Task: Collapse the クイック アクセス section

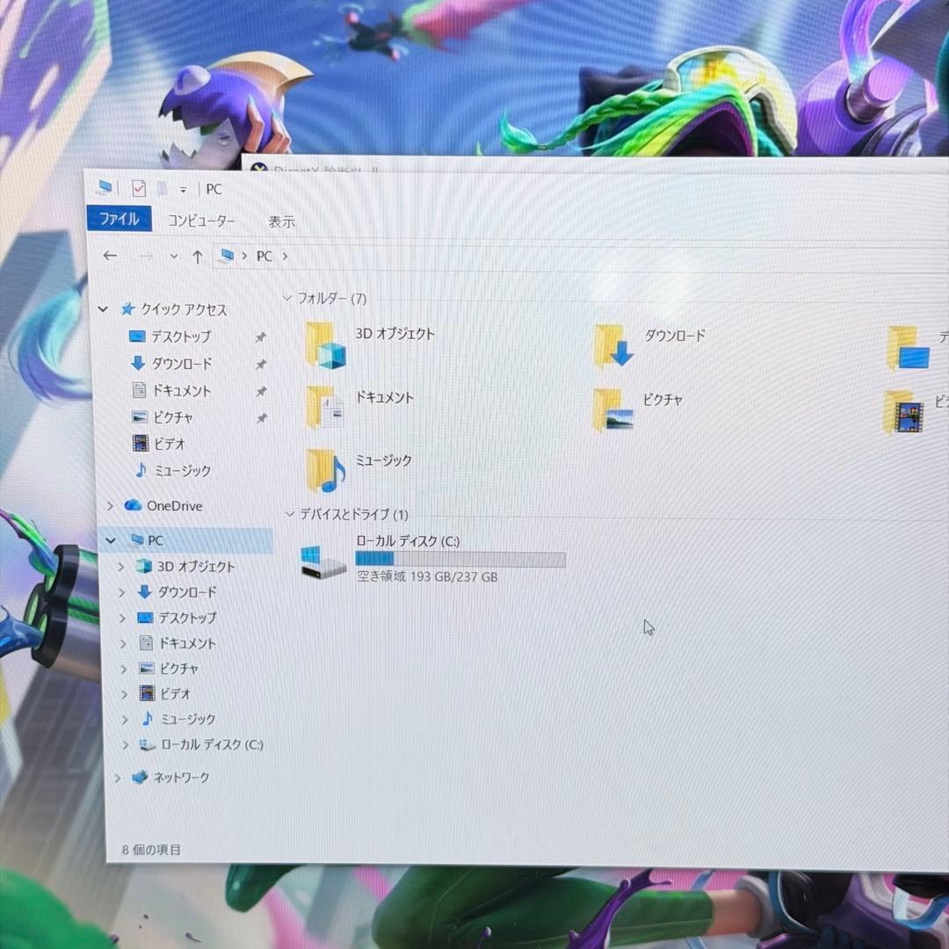Action: pos(104,309)
